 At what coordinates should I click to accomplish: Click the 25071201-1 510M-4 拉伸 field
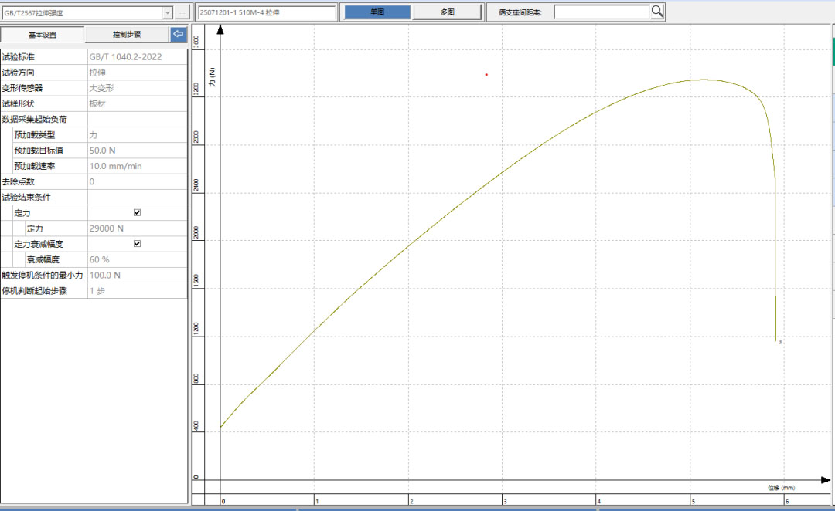pos(267,12)
